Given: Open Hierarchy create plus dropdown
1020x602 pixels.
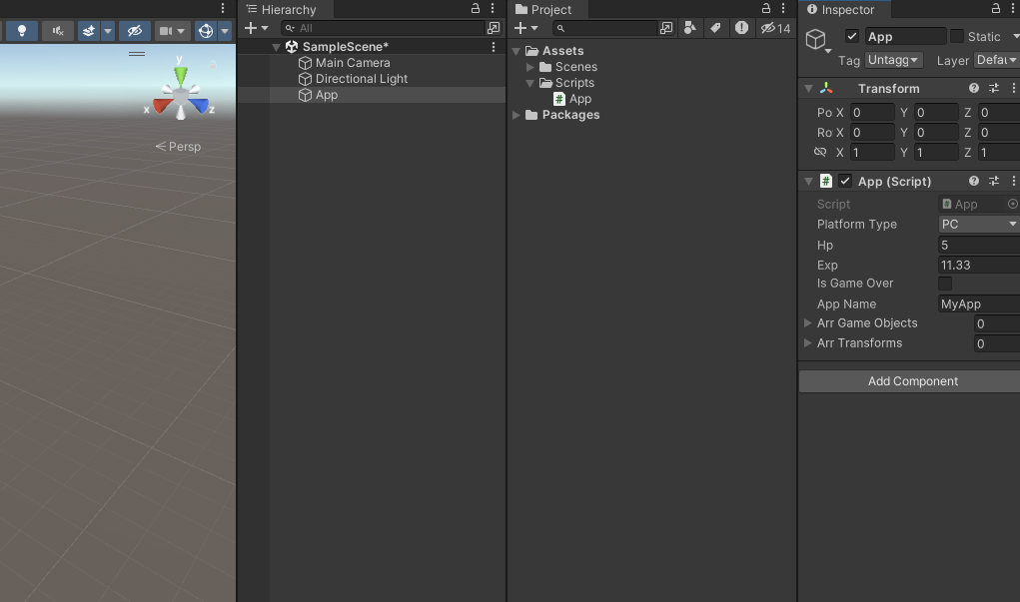Looking at the screenshot, I should click(257, 28).
